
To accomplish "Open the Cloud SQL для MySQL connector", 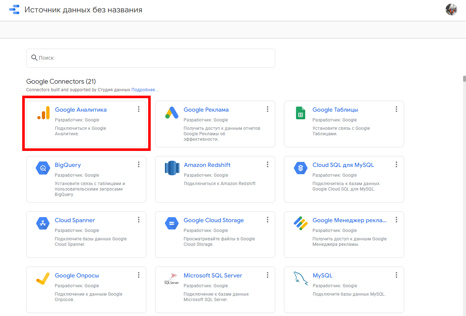I will [343, 165].
